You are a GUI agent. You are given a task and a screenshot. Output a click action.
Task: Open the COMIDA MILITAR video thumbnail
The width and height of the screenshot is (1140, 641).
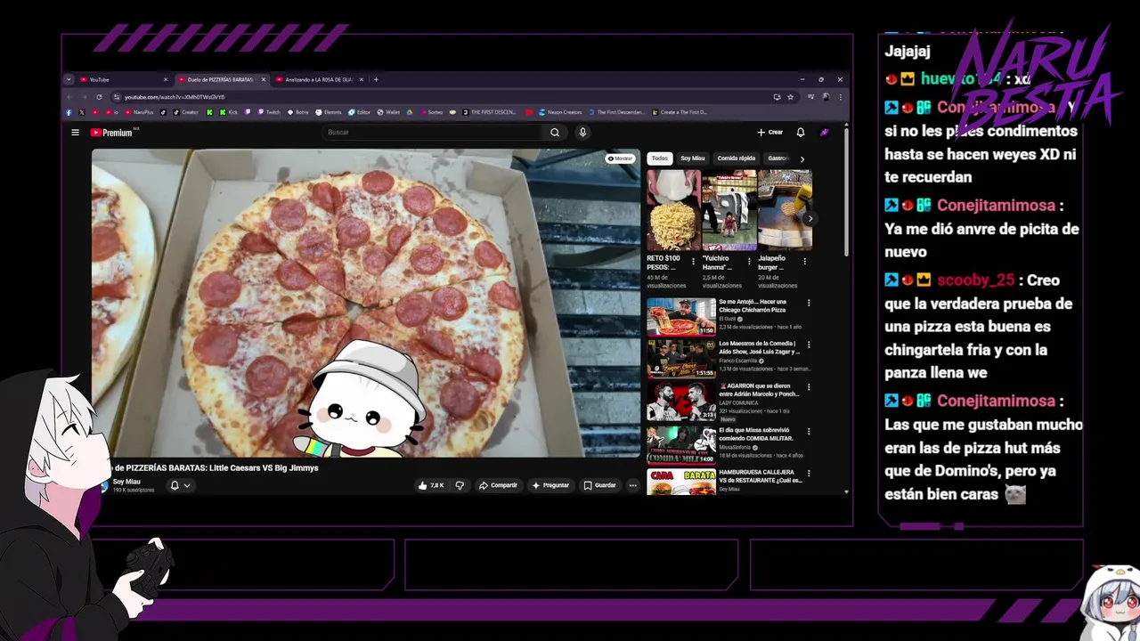click(x=681, y=444)
